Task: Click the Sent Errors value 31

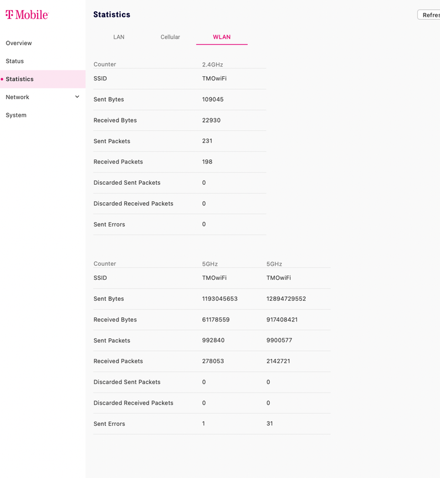Action: click(269, 423)
